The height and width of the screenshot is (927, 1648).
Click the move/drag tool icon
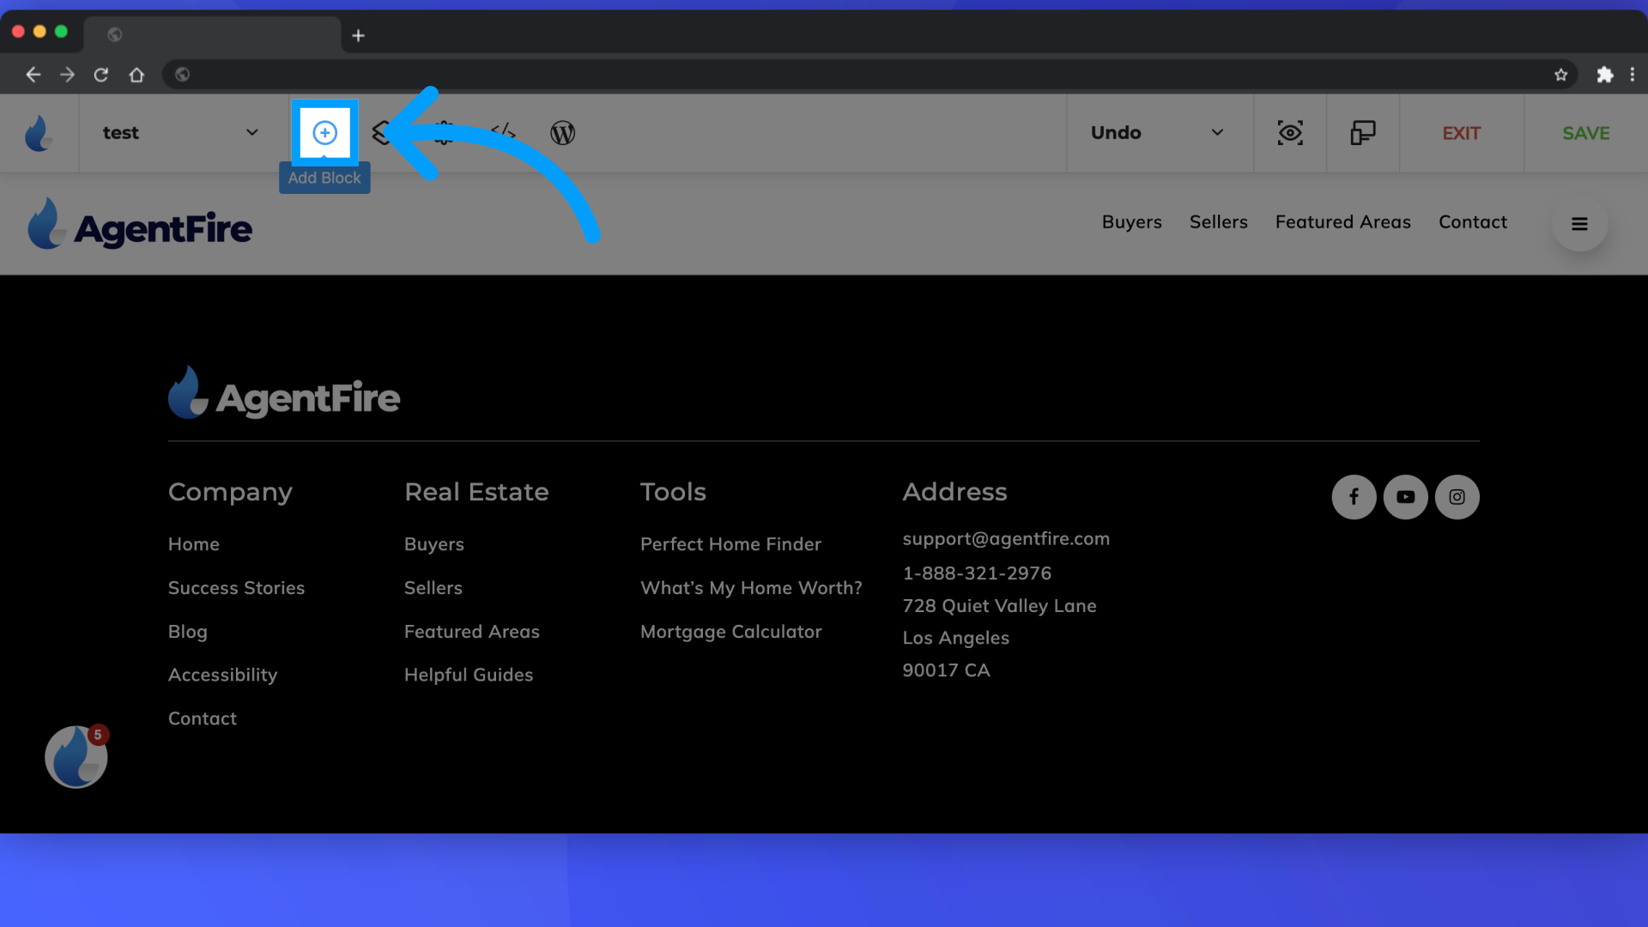point(445,132)
